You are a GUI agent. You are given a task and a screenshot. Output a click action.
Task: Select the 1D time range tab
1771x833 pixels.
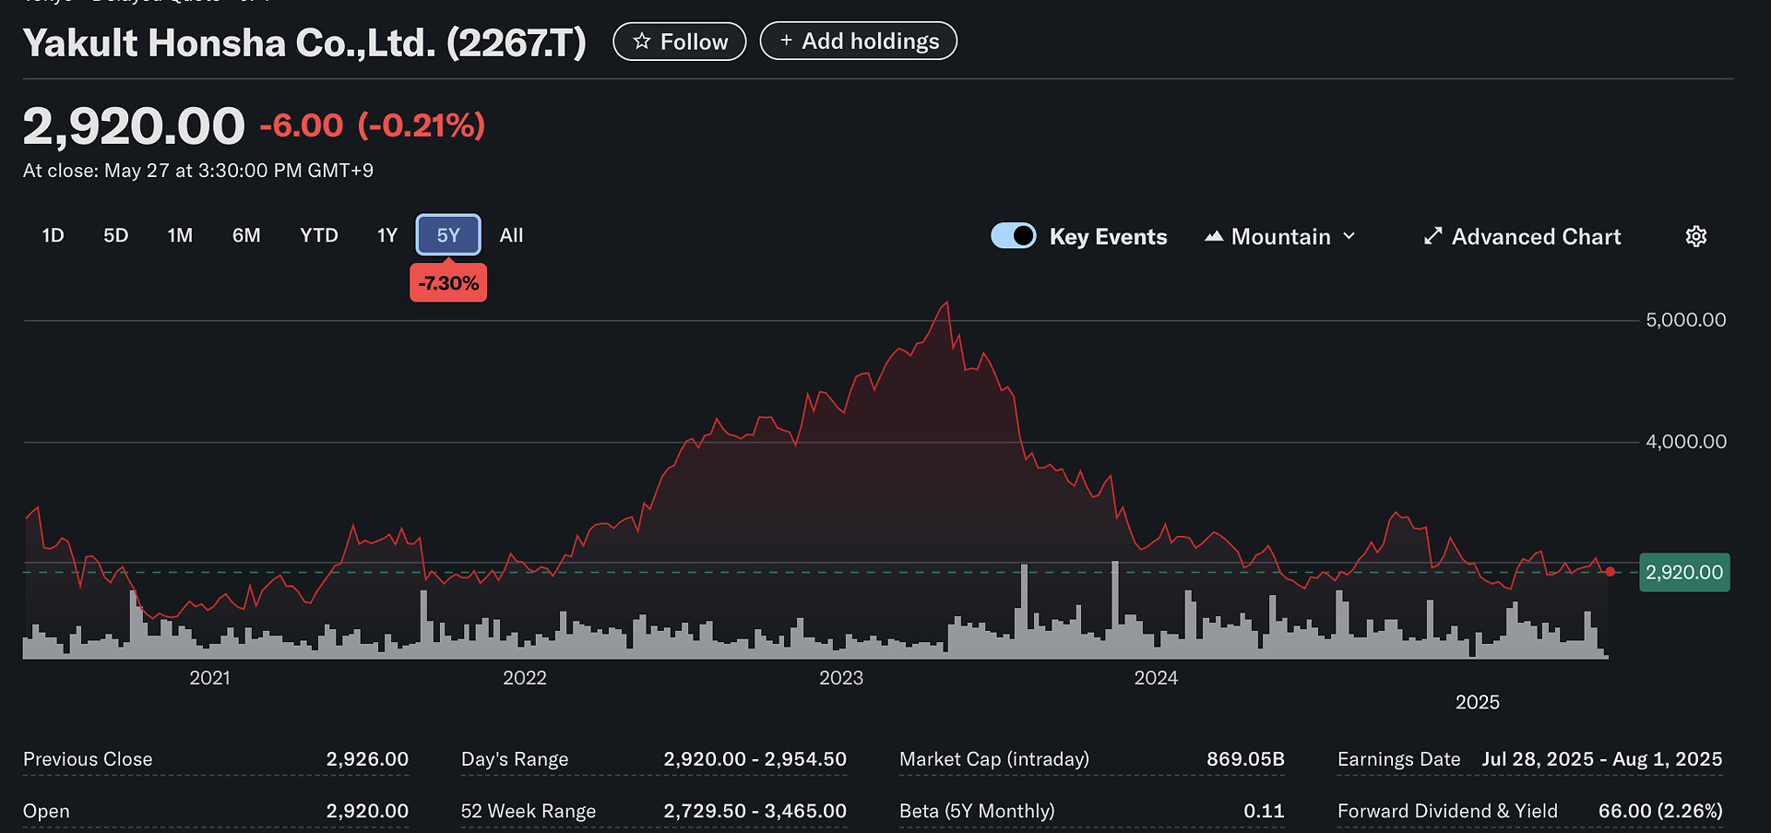click(x=53, y=235)
